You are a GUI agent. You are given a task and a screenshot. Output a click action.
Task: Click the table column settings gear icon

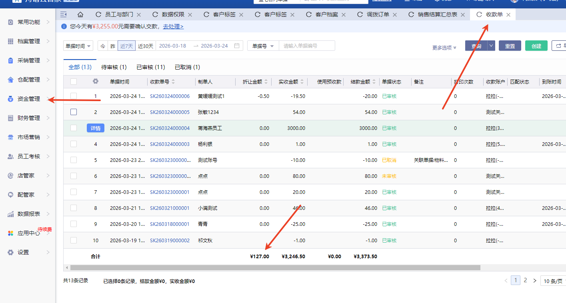(95, 82)
